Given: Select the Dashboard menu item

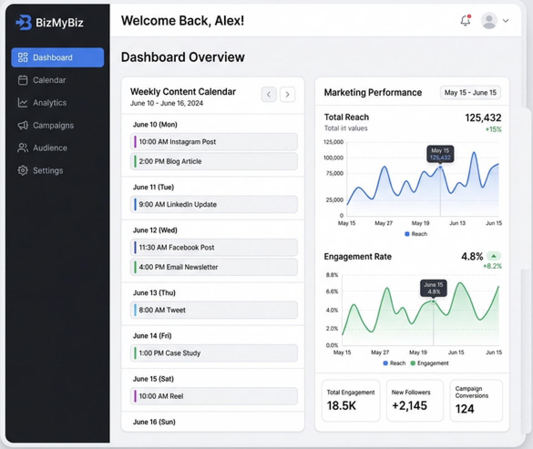Looking at the screenshot, I should 57,57.
